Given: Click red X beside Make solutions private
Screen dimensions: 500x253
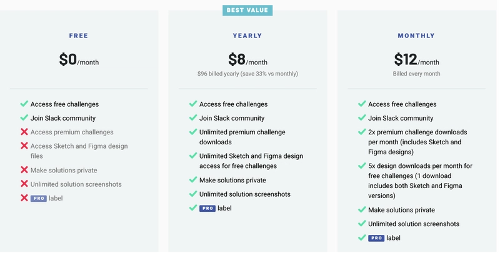Looking at the screenshot, I should [x=24, y=170].
